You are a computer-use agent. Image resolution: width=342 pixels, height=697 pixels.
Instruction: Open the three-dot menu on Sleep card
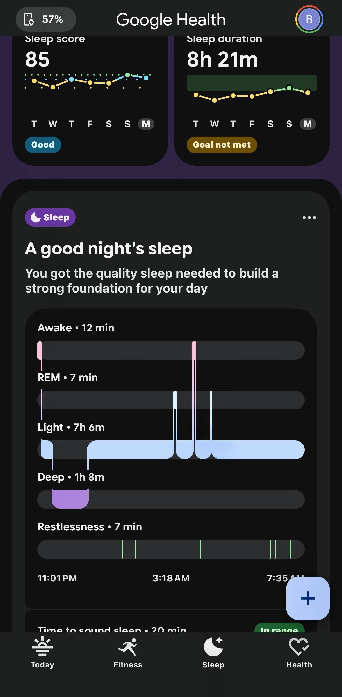(309, 218)
